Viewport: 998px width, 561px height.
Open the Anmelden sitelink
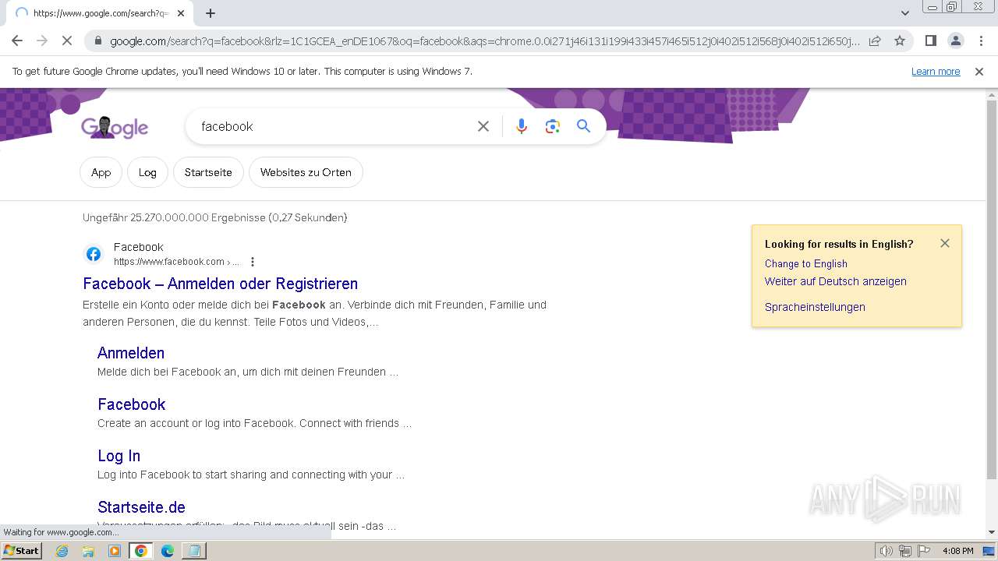131,353
